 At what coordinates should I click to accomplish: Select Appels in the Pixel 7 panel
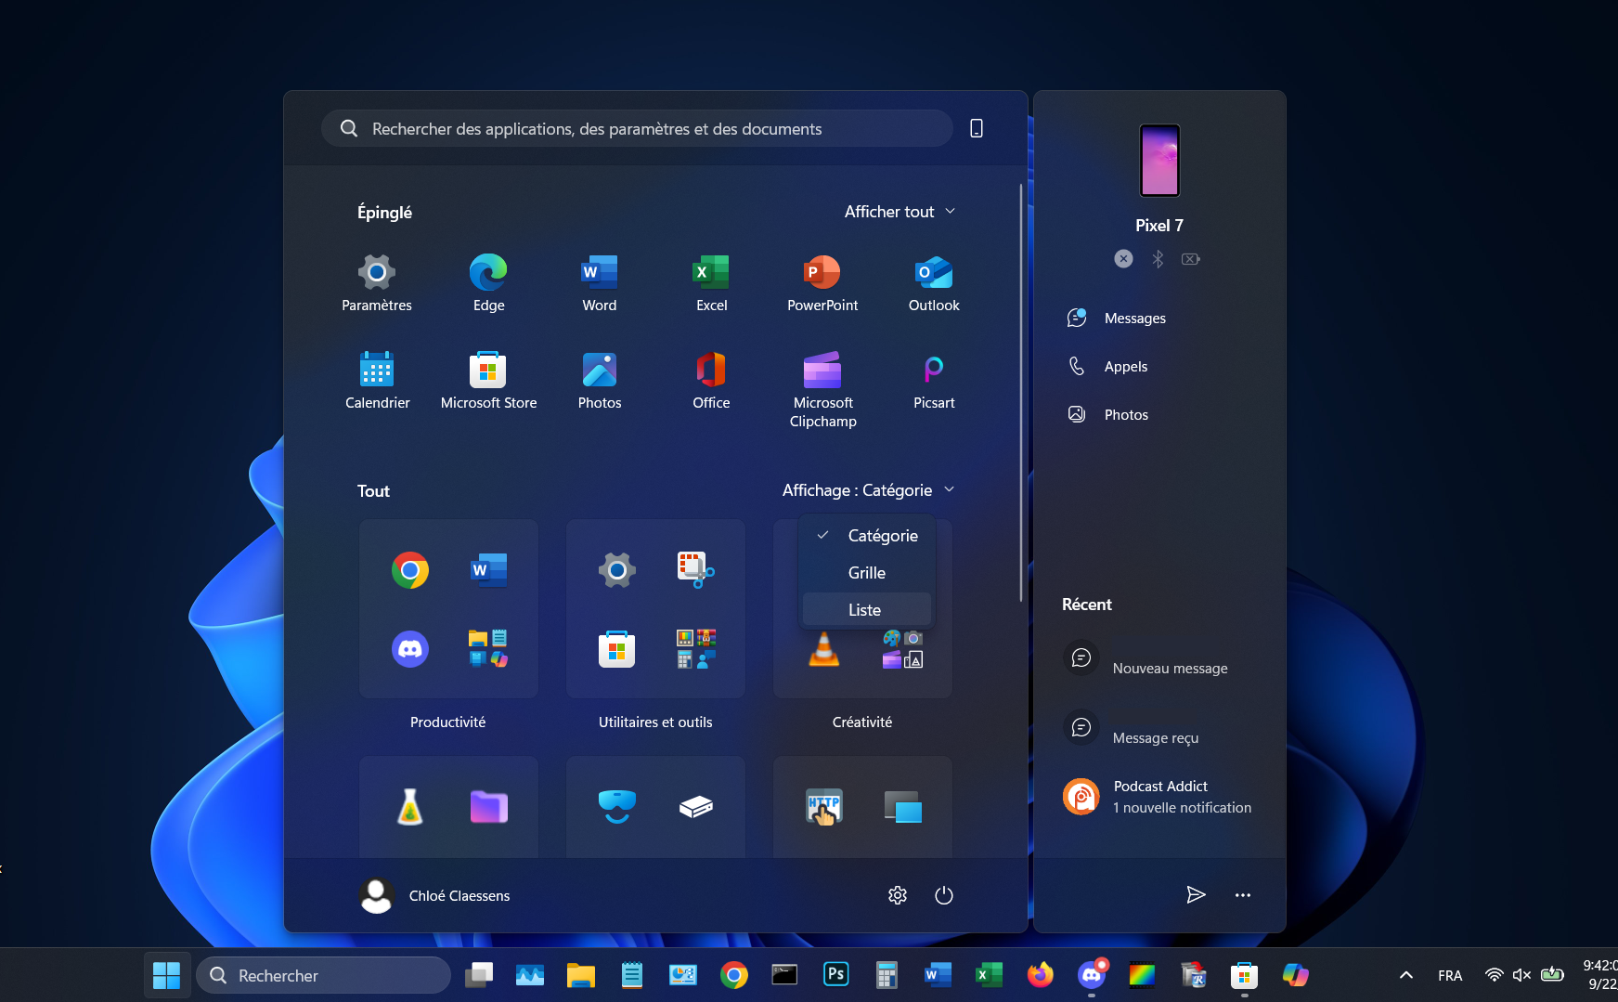pyautogui.click(x=1126, y=366)
